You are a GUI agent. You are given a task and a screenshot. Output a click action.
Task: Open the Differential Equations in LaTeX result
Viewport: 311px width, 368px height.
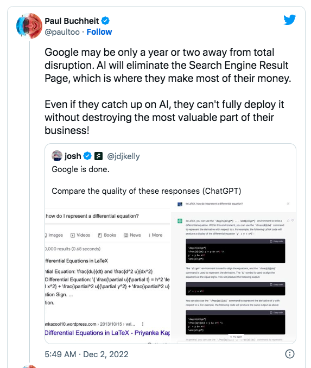[107, 333]
